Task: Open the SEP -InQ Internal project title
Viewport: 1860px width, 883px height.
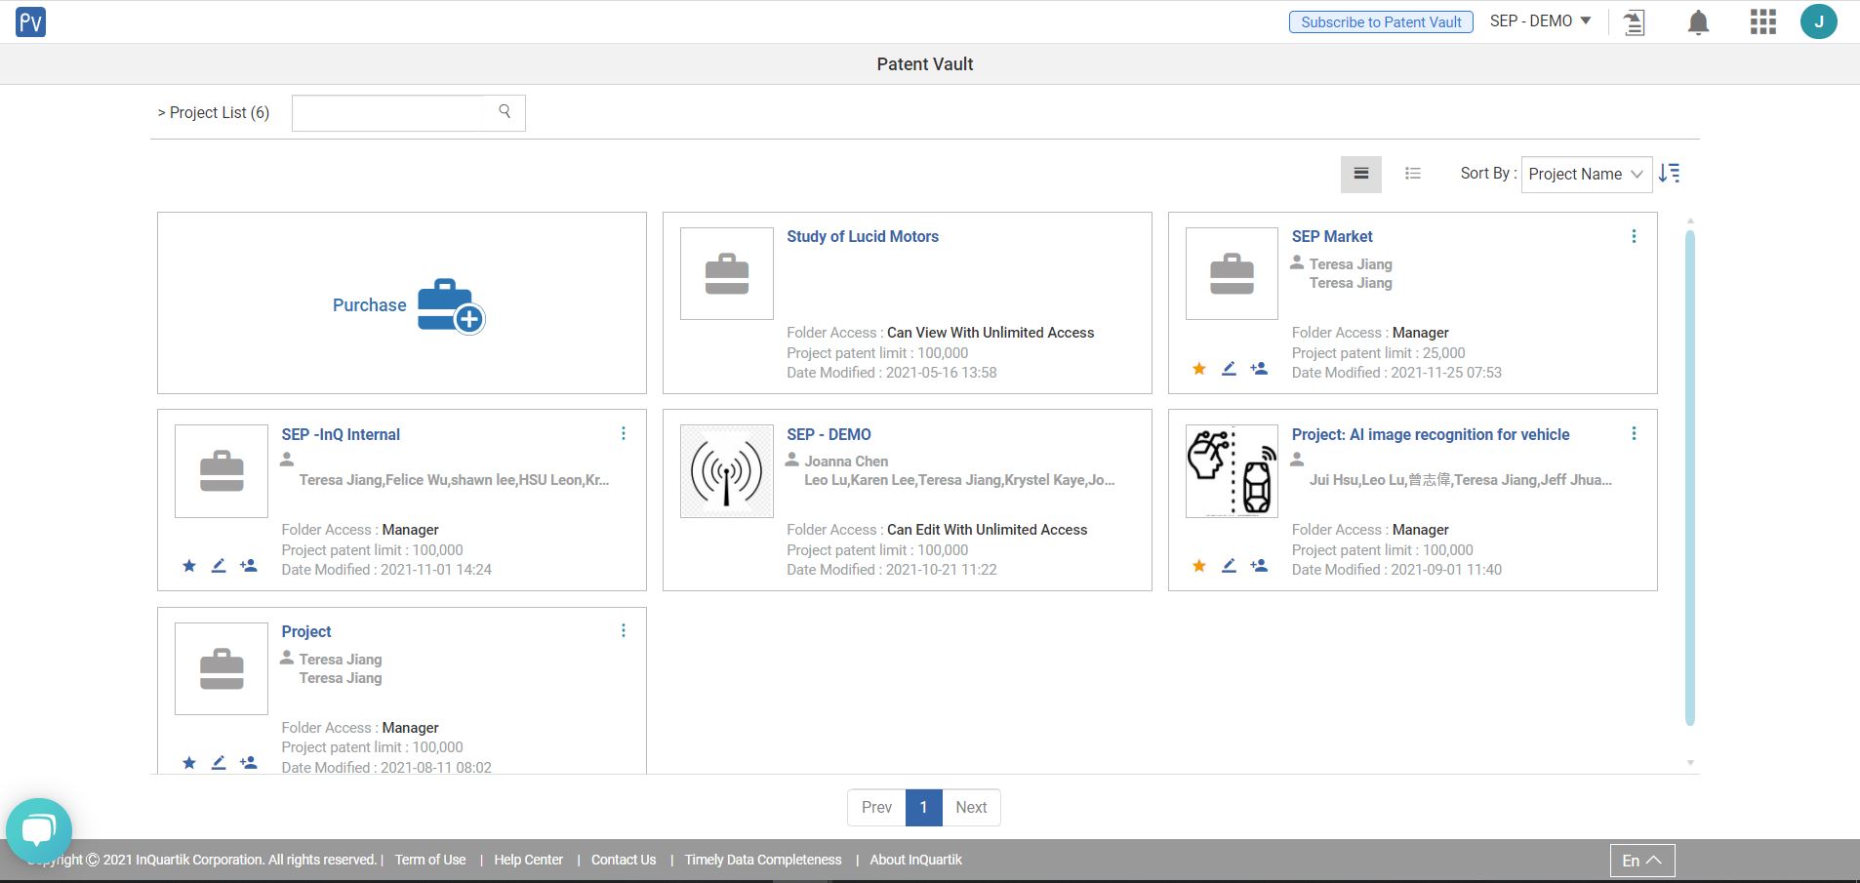Action: coord(341,434)
